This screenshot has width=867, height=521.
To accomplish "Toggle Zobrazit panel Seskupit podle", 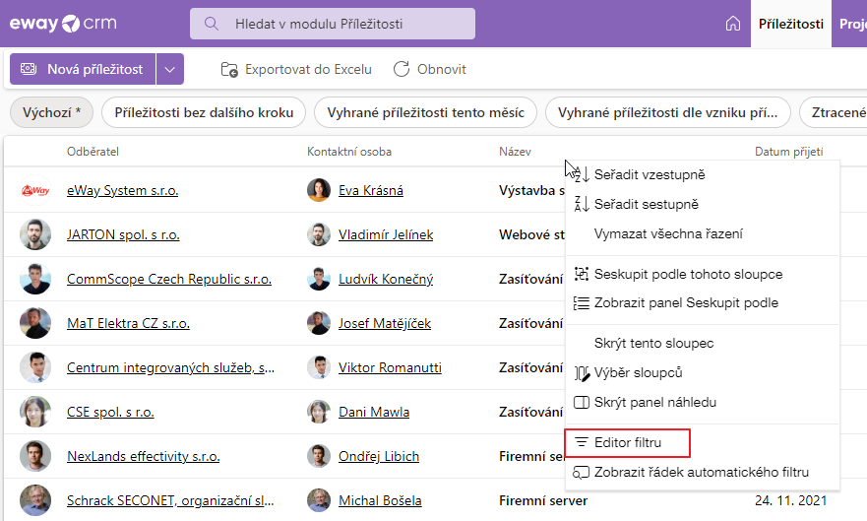I will coord(686,303).
